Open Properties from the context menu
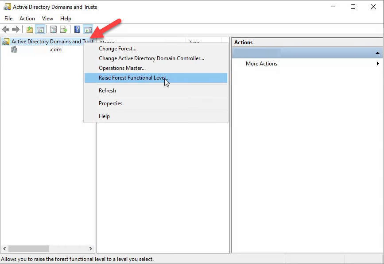The width and height of the screenshot is (384, 264). pos(156,103)
